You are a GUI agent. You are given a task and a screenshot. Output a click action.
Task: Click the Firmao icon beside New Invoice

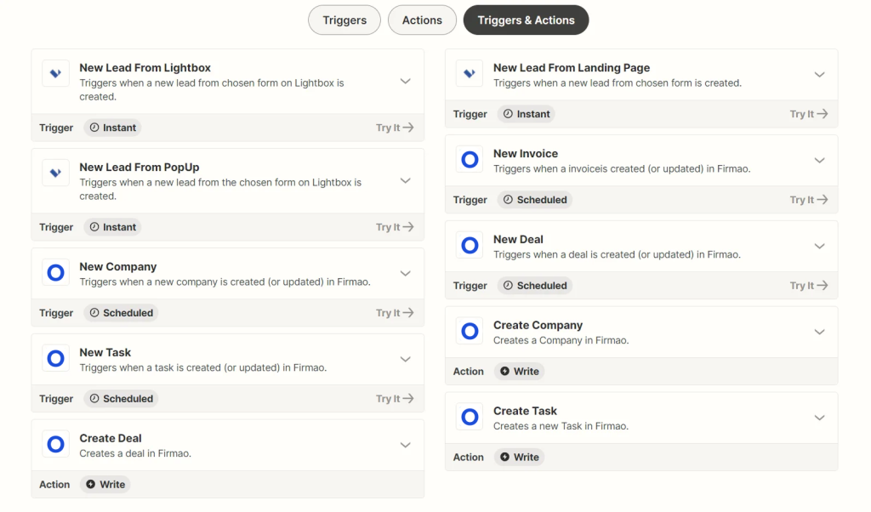470,160
